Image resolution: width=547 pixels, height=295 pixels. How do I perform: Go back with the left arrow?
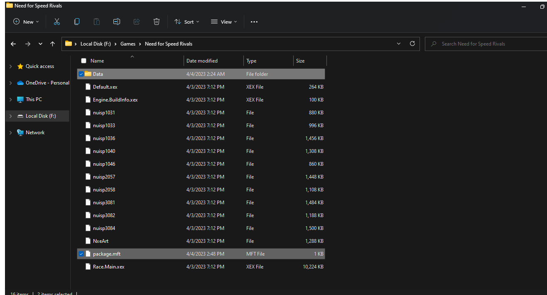click(13, 44)
